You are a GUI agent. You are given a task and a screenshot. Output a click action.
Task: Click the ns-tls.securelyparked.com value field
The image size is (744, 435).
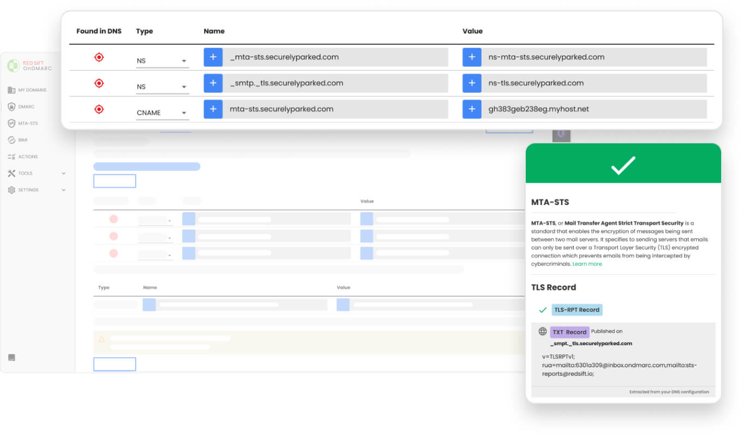click(594, 83)
